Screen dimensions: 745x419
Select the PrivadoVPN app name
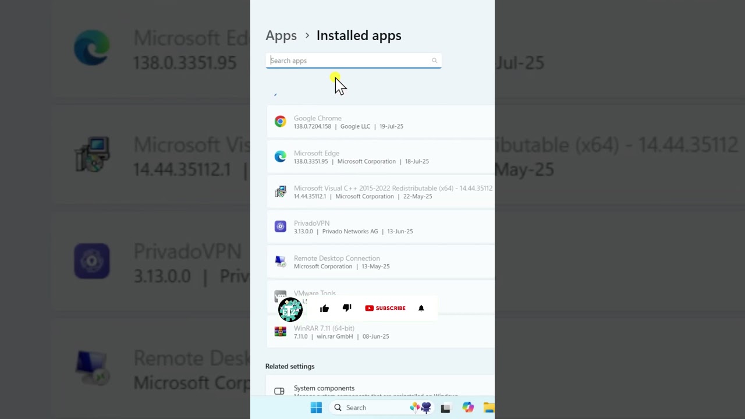pos(311,223)
